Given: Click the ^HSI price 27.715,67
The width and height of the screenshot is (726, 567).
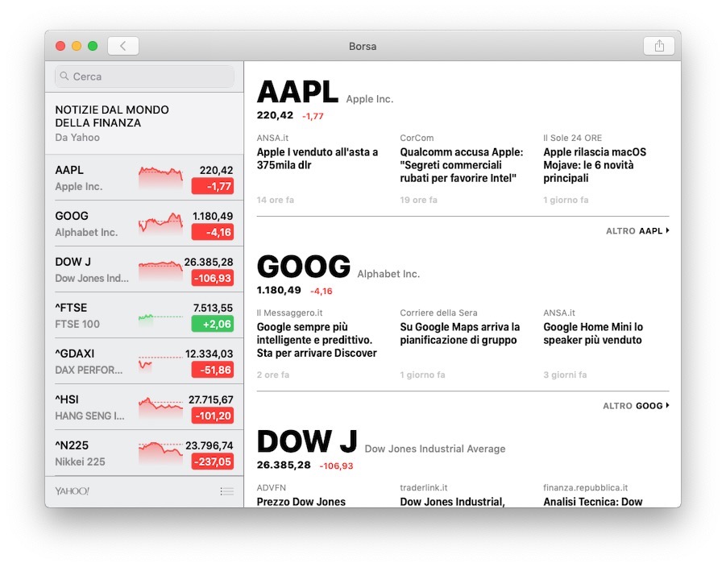Looking at the screenshot, I should (210, 399).
